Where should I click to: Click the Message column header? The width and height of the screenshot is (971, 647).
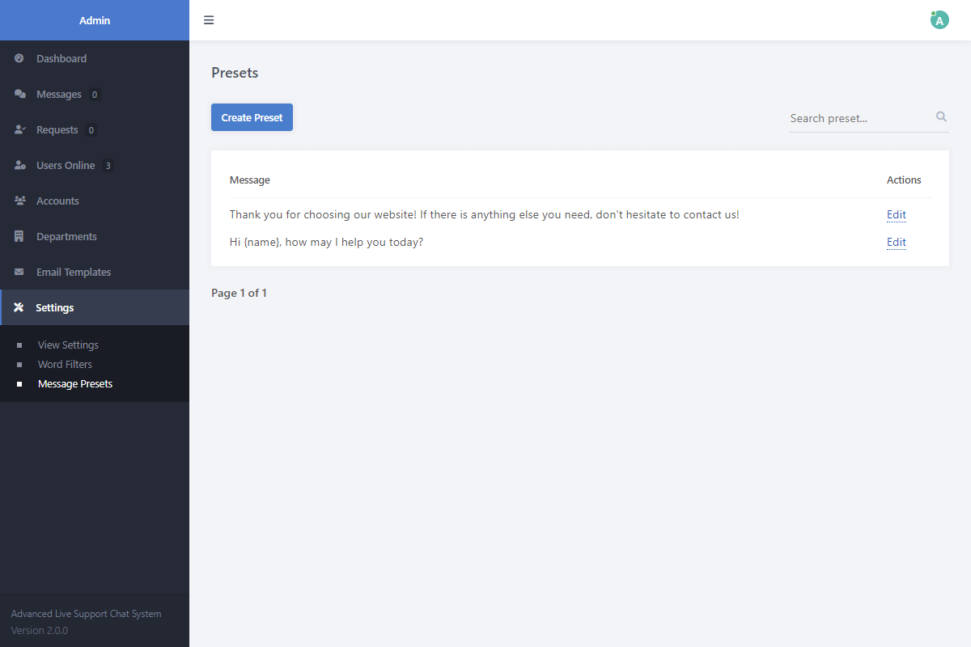[250, 180]
